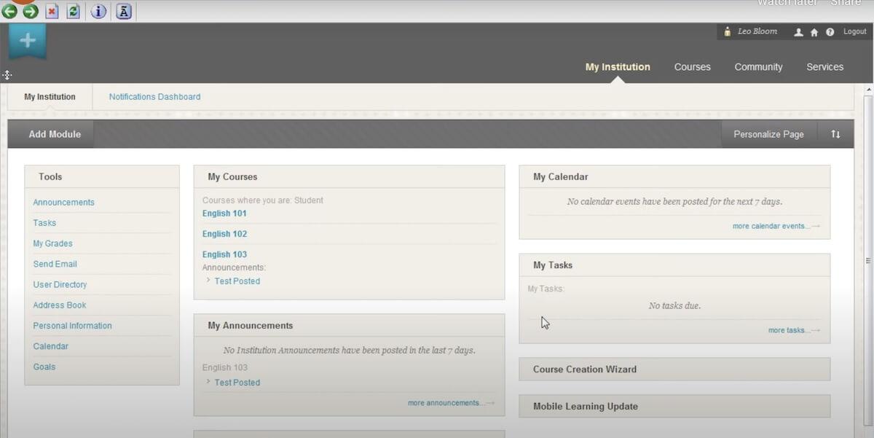
Task: Click the red stop loading icon
Action: (x=52, y=11)
